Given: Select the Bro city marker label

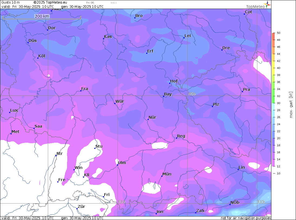Looking at the screenshot, I should pos(139,16).
